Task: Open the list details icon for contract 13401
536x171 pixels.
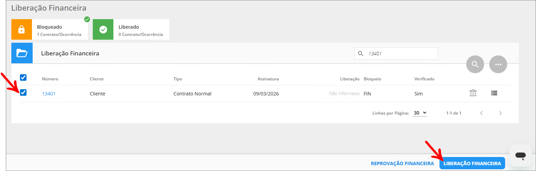Action: 494,93
